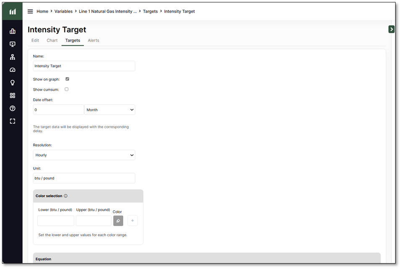Click the Color selection header
The height and width of the screenshot is (269, 401).
[88, 196]
